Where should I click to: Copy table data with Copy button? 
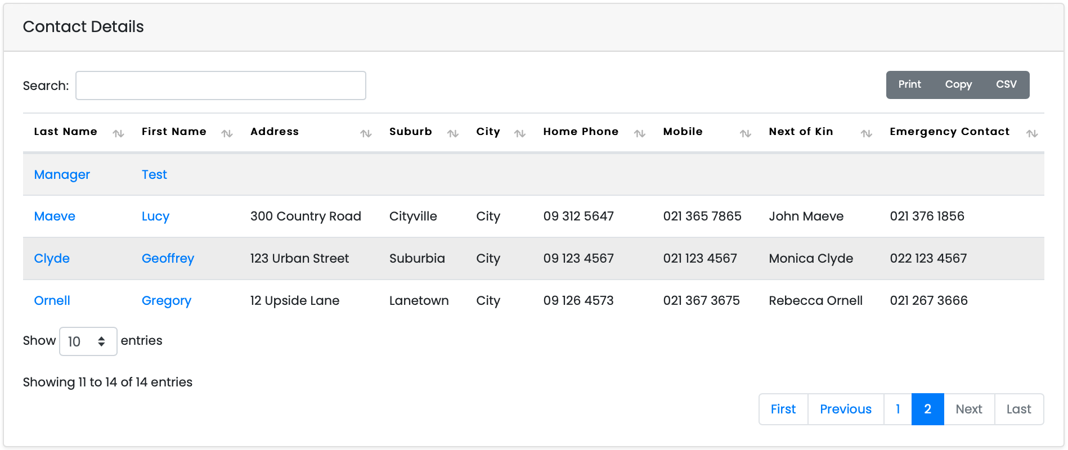point(958,84)
